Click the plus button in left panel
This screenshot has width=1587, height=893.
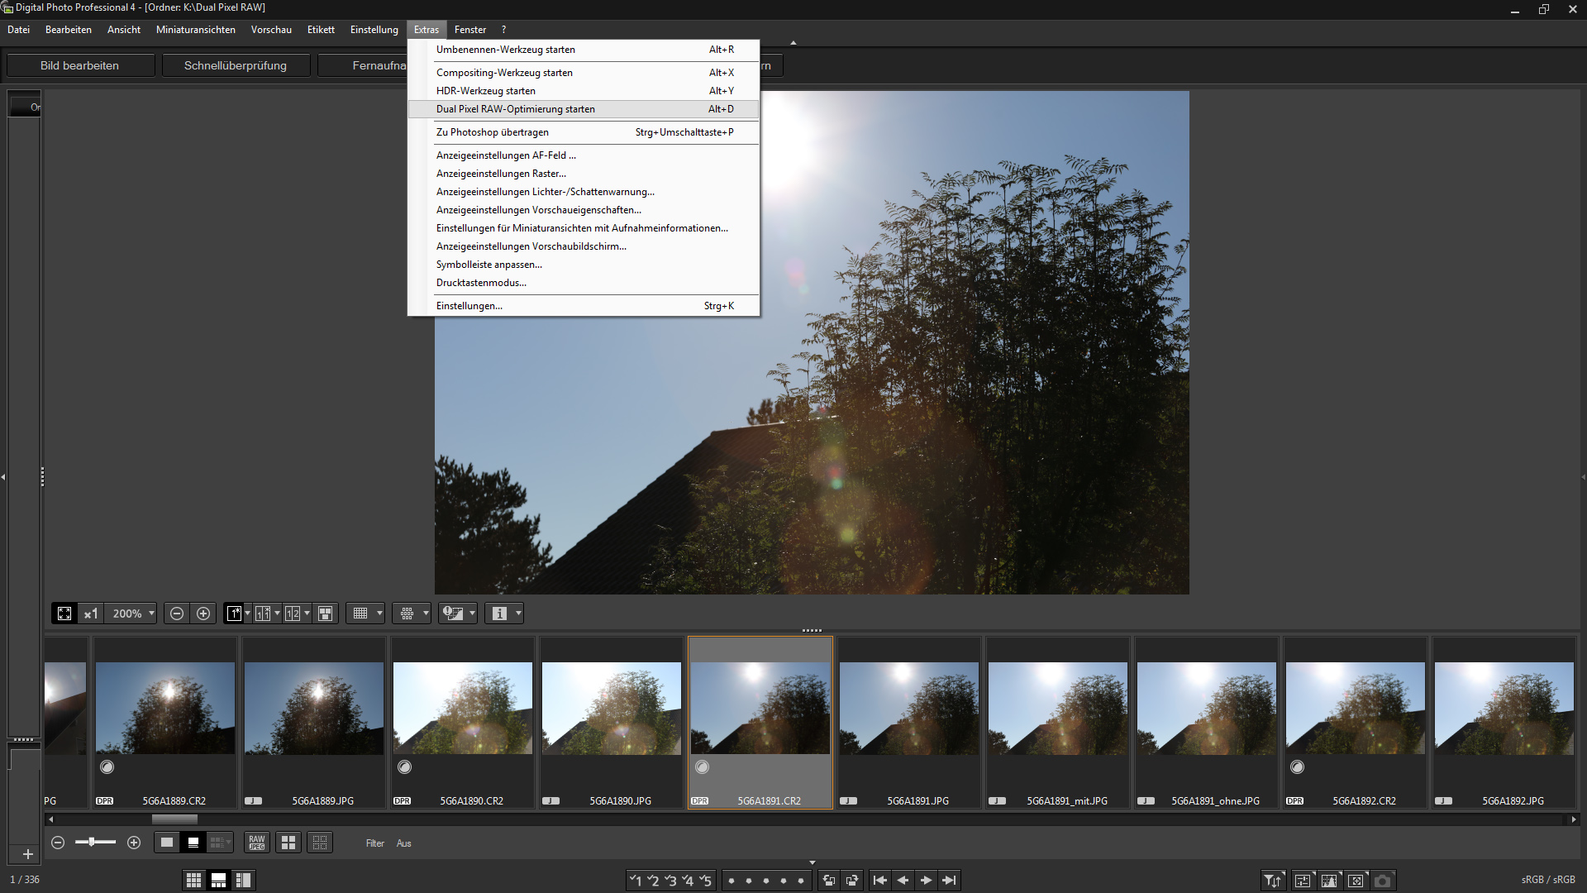tap(27, 854)
